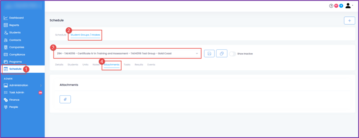Open Companies in the sidebar
Screen dimensions: 359x138
[17, 47]
